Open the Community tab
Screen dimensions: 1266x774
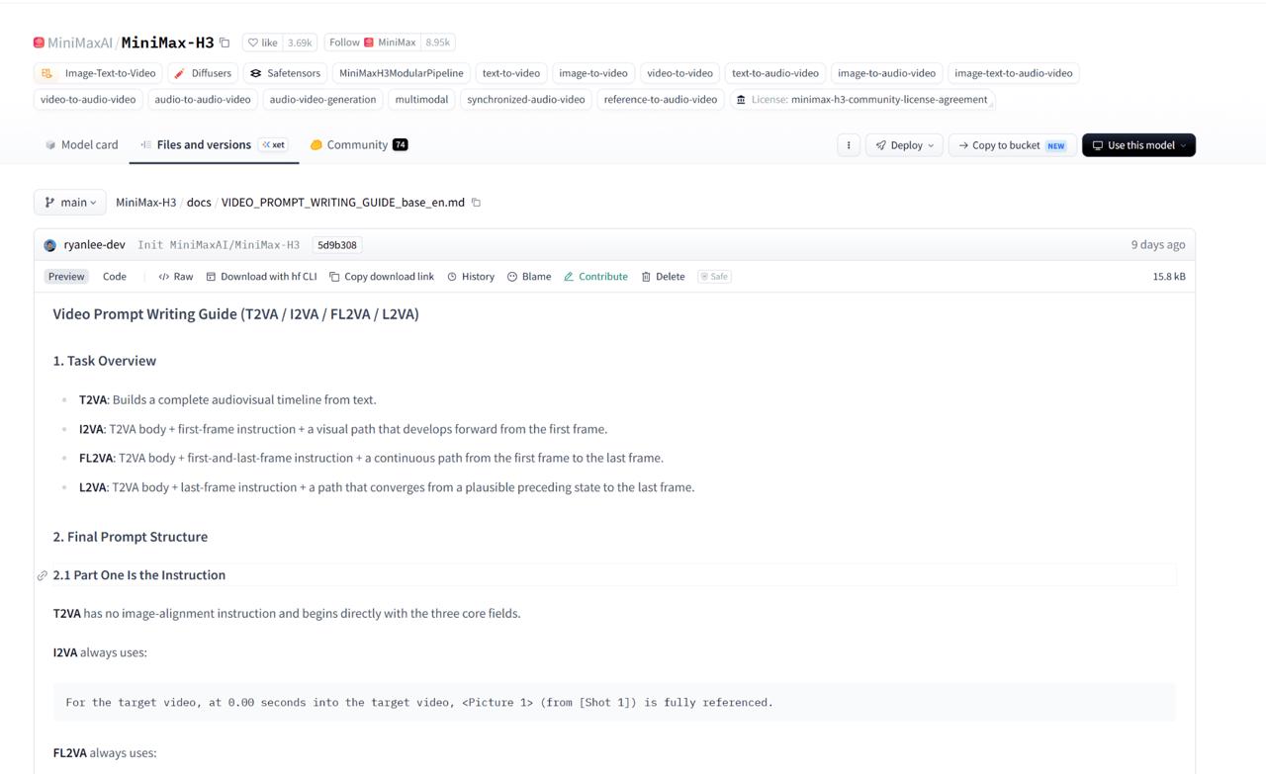coord(358,144)
